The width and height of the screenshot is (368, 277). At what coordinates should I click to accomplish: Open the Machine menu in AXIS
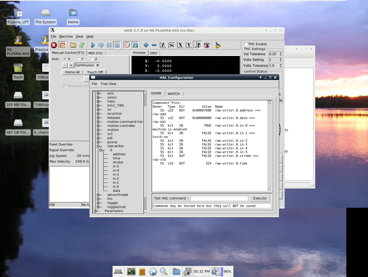tap(66, 37)
